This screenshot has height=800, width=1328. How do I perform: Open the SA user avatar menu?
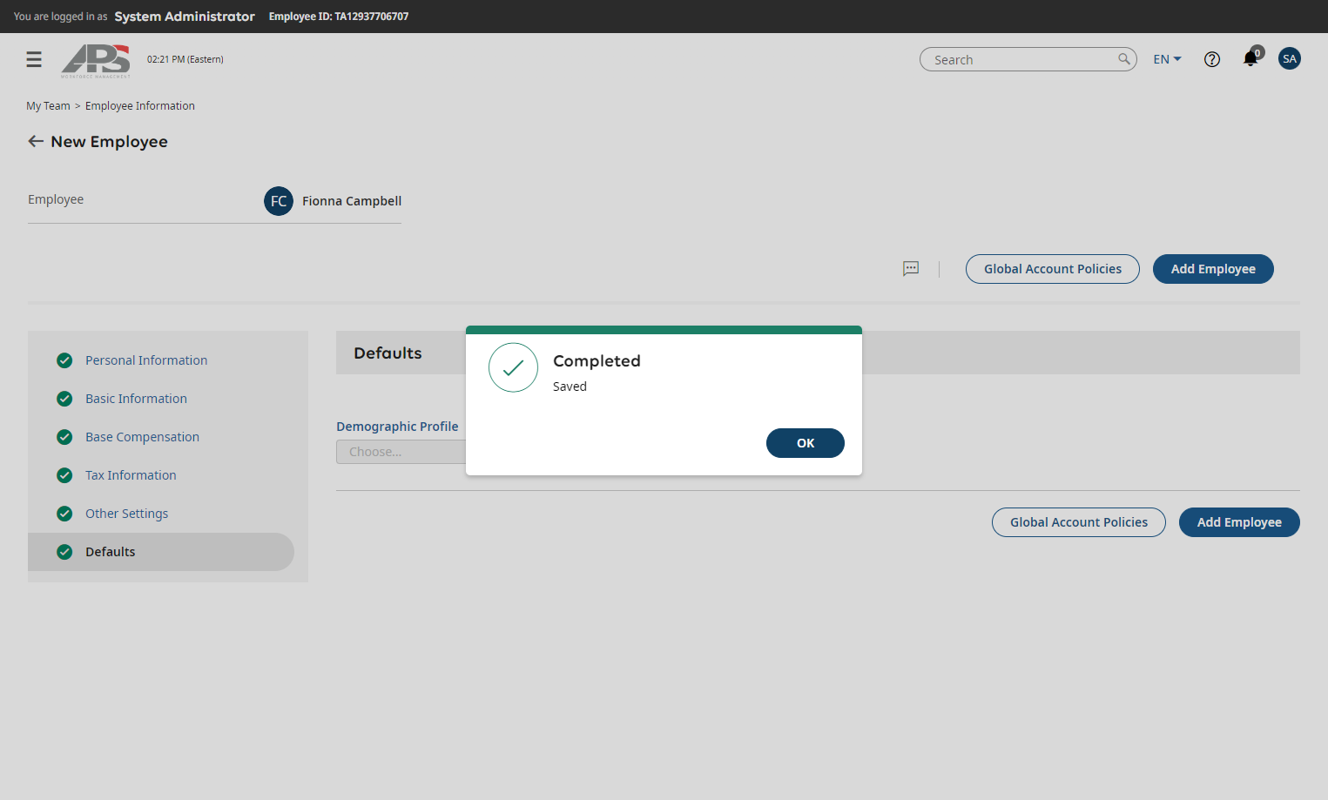tap(1290, 58)
